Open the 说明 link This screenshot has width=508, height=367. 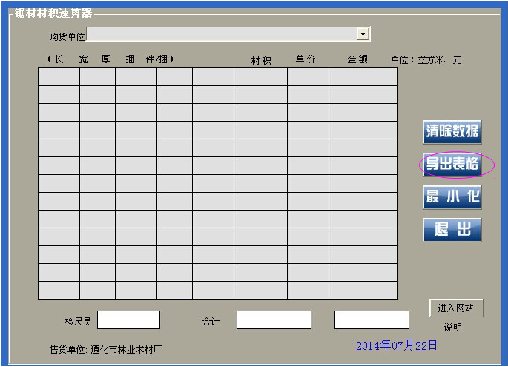(x=453, y=328)
